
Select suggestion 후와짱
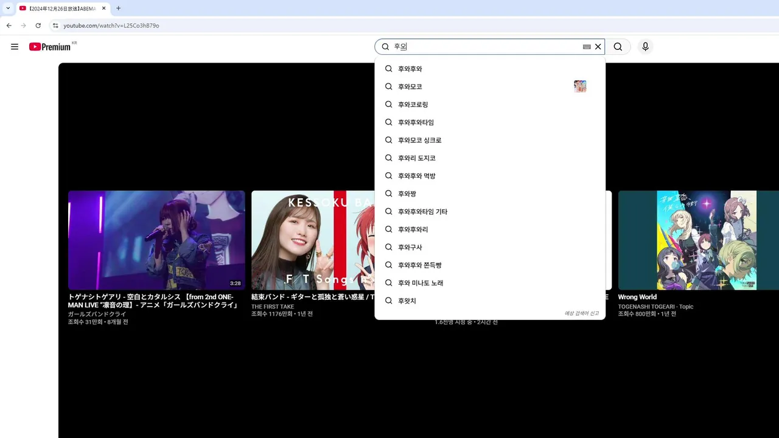tap(490, 193)
